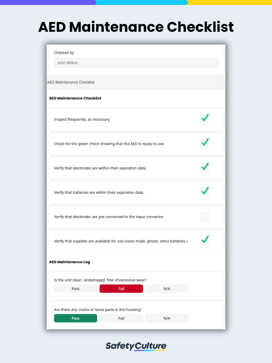
Task: Click the Checked by label text
Action: click(62, 52)
